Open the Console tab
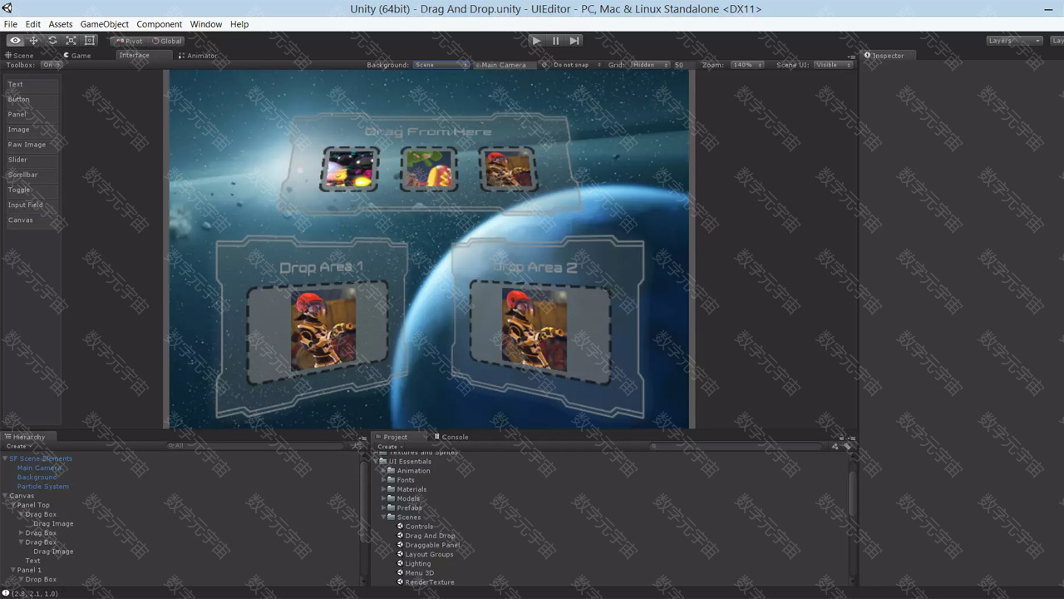The height and width of the screenshot is (599, 1064). coord(451,437)
